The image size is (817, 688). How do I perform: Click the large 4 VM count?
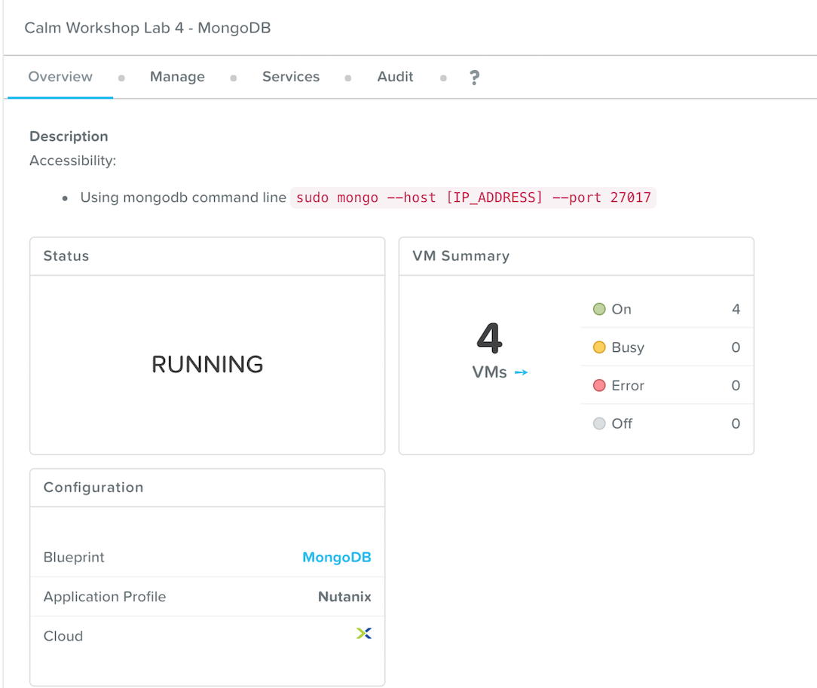coord(489,338)
